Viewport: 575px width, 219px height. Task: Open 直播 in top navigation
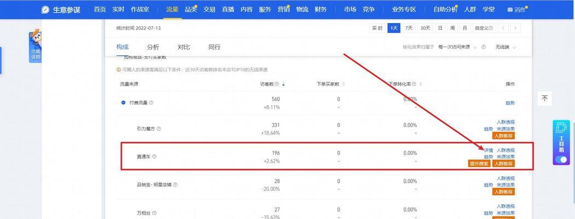click(228, 9)
